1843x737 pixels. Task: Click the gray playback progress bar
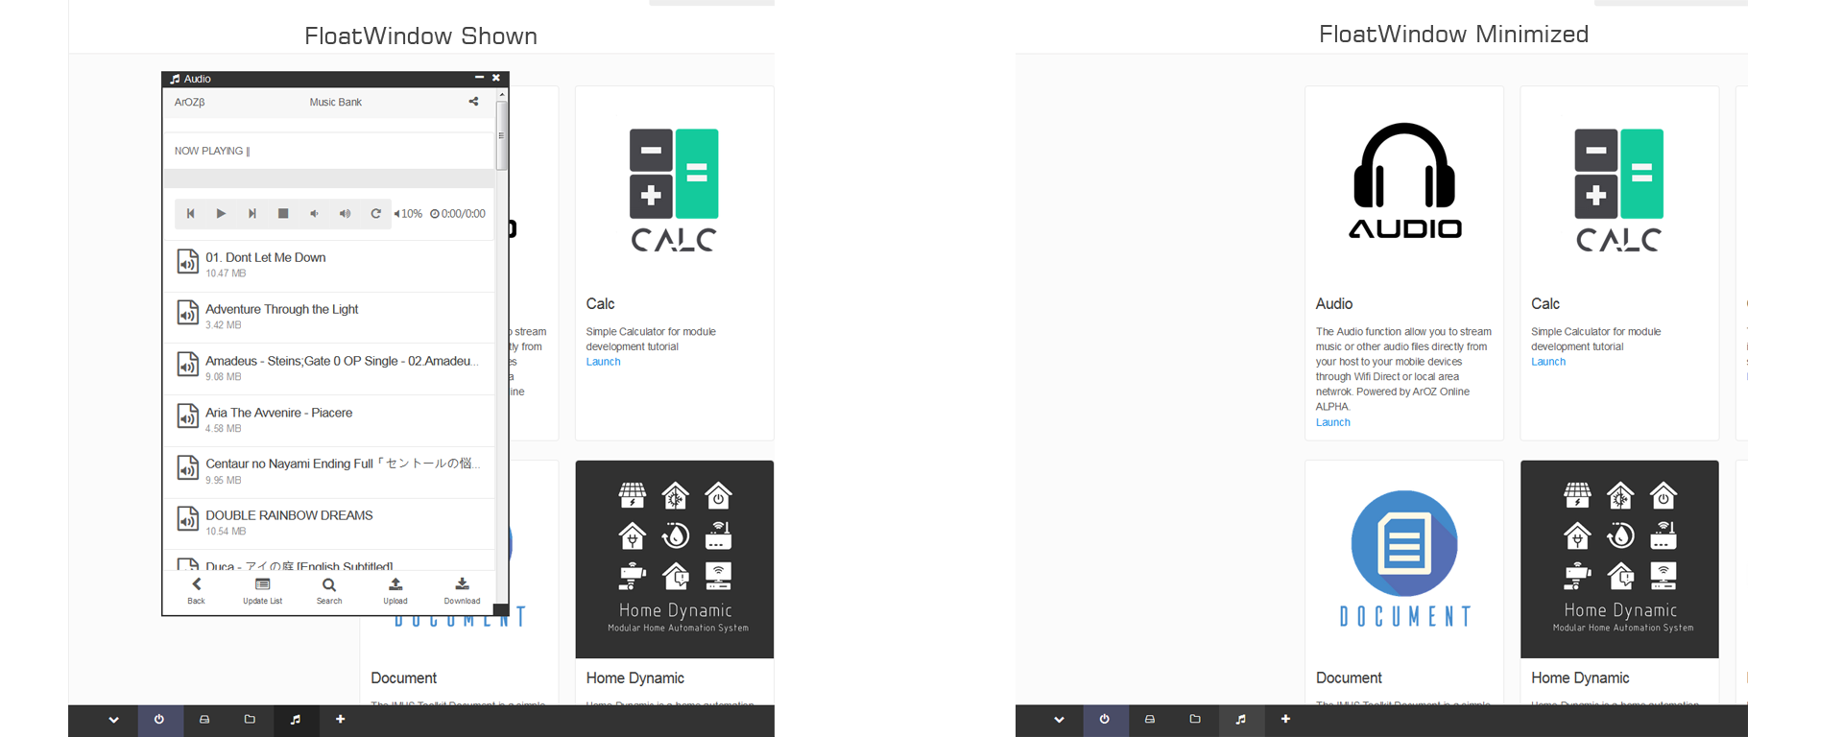click(x=329, y=179)
